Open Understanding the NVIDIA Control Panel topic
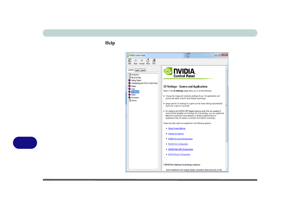Image resolution: width=300 pixels, height=212 pixels. point(144,83)
